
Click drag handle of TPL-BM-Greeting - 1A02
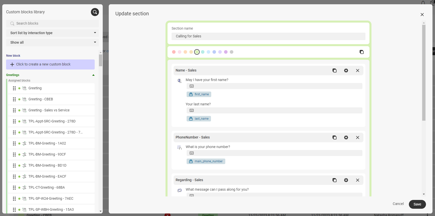pyautogui.click(x=14, y=143)
